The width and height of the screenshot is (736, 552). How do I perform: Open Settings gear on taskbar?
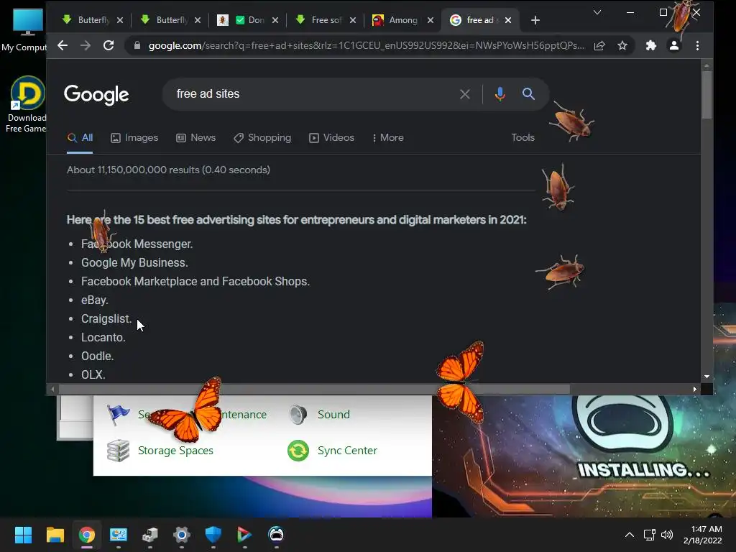(x=182, y=535)
